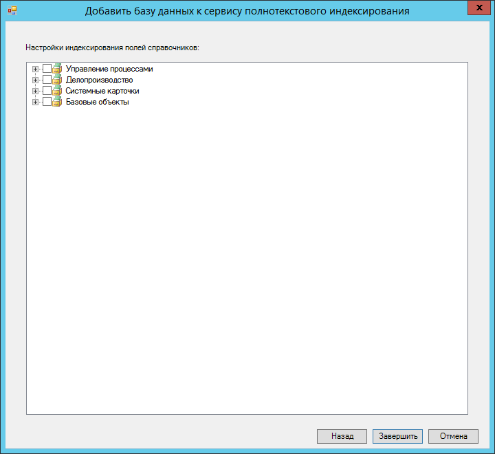495x454 pixels.
Task: Click the Отмена button
Action: tap(452, 436)
